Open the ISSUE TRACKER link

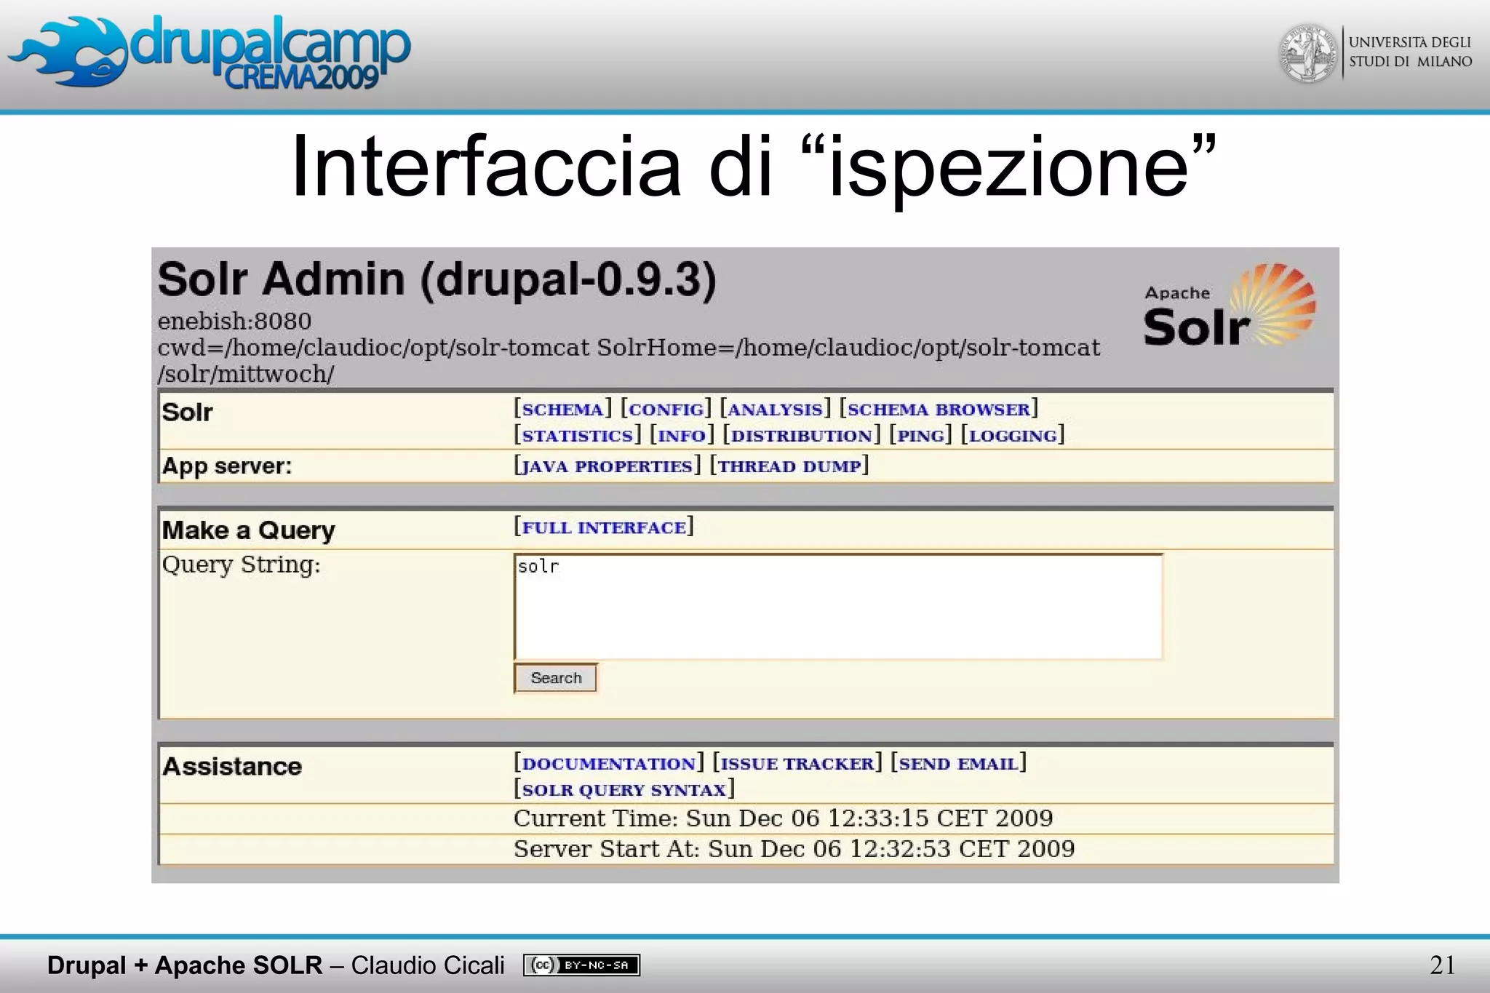point(797,764)
